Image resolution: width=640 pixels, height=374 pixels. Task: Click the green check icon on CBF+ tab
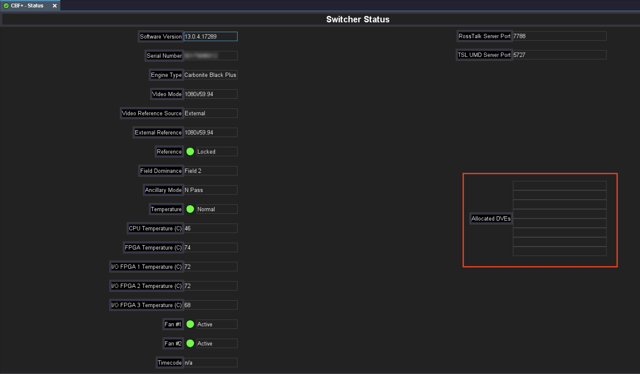click(6, 6)
